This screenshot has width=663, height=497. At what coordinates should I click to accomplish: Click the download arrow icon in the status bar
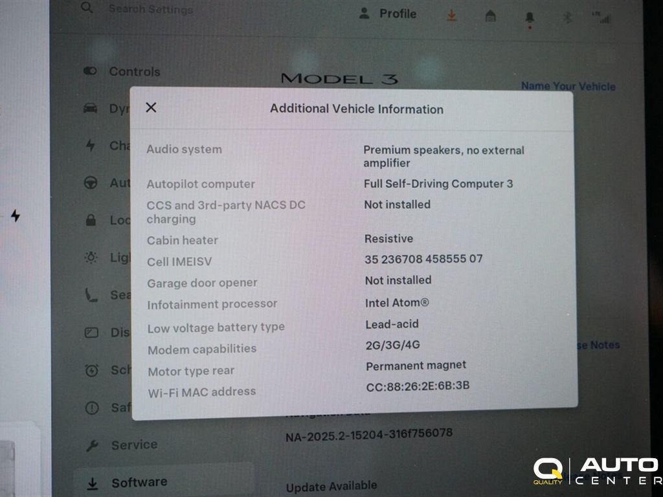[451, 14]
